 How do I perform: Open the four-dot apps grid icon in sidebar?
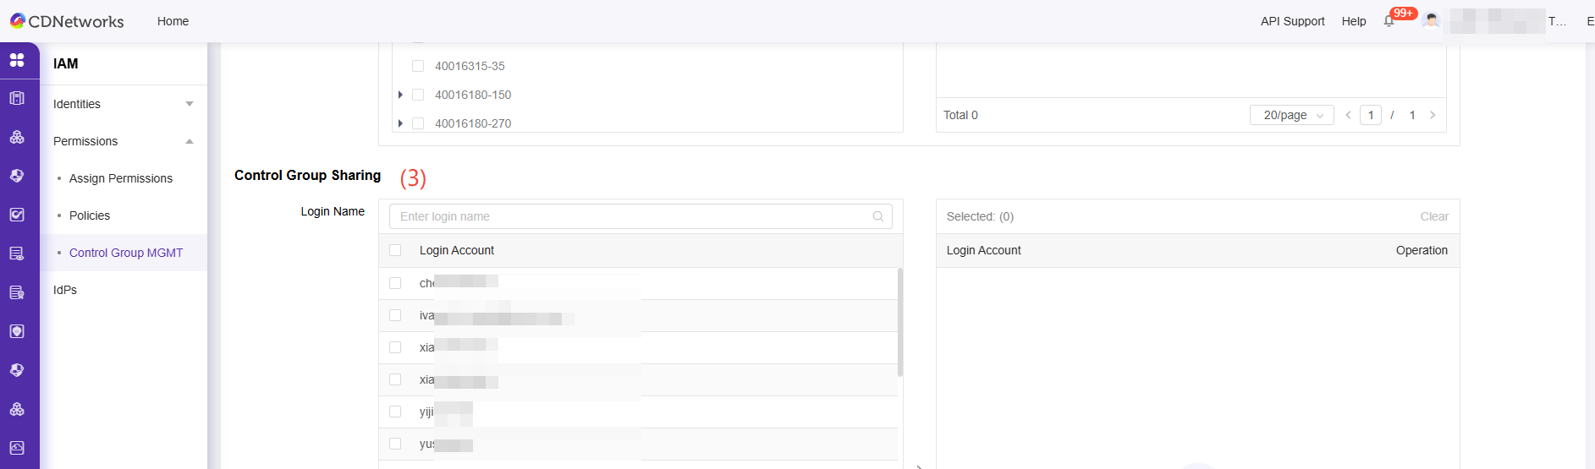pyautogui.click(x=17, y=60)
